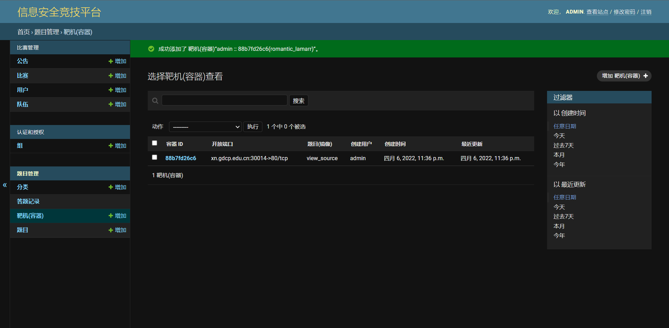The image size is (669, 328).
Task: Collapse sidebar with the « toggle
Action: click(x=5, y=185)
